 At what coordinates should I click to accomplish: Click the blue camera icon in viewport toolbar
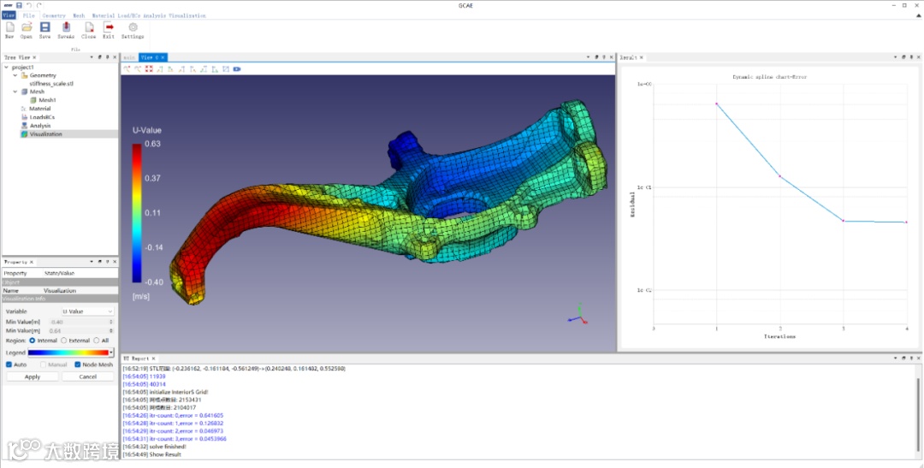coord(237,69)
